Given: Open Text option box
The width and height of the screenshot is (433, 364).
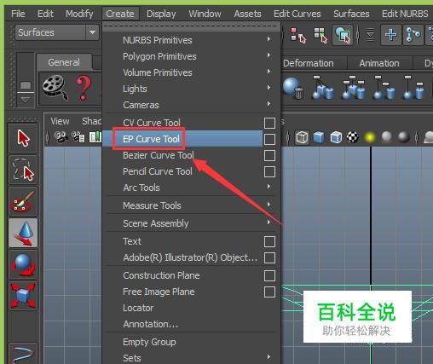Looking at the screenshot, I should tap(269, 241).
